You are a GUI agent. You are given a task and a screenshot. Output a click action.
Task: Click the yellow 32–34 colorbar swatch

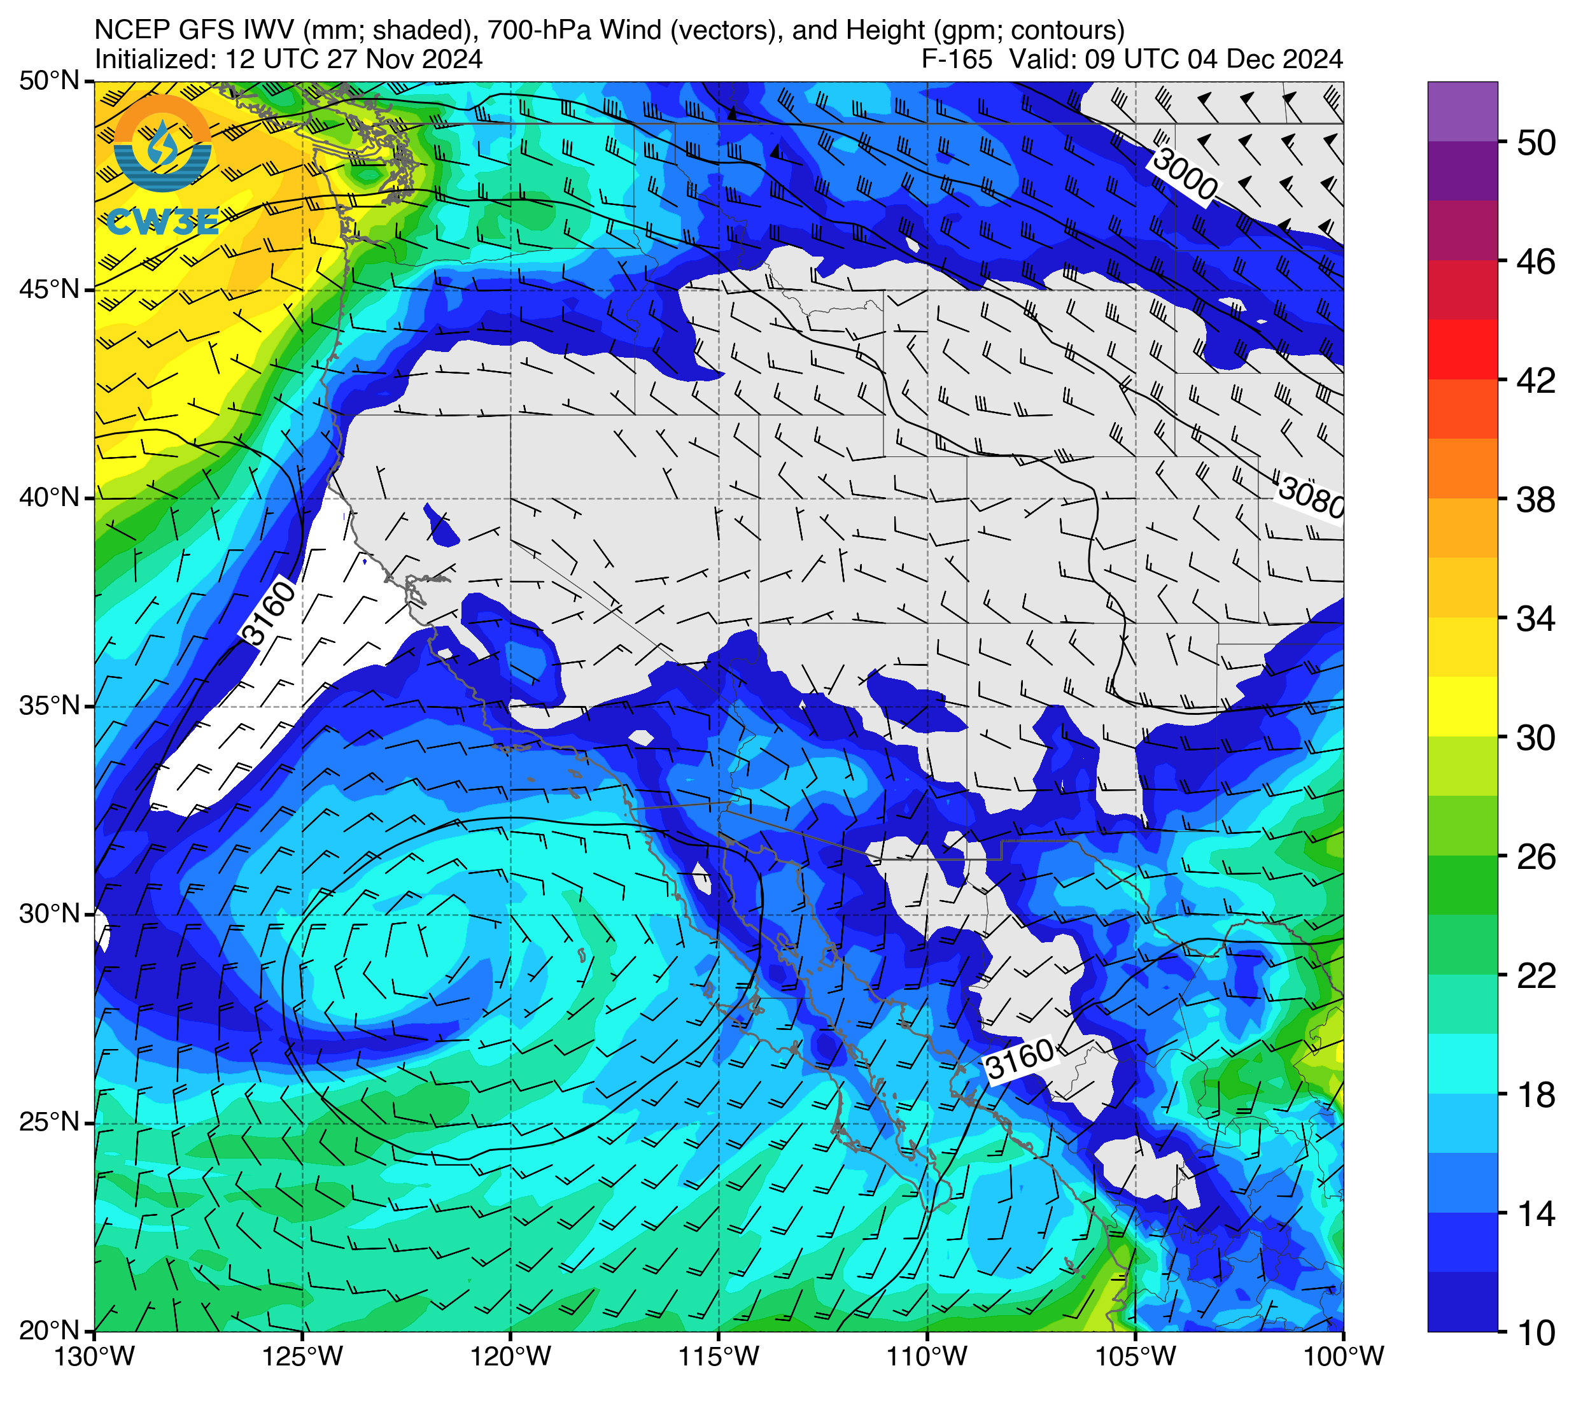[1463, 646]
